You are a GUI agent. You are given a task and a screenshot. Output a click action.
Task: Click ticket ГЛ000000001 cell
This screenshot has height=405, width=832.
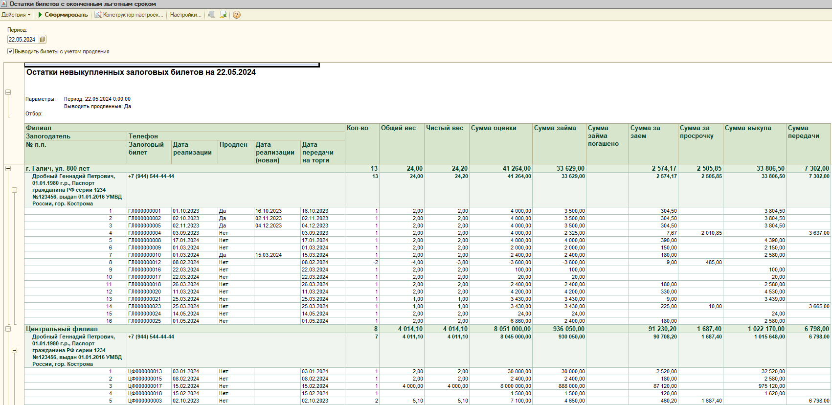[149, 211]
